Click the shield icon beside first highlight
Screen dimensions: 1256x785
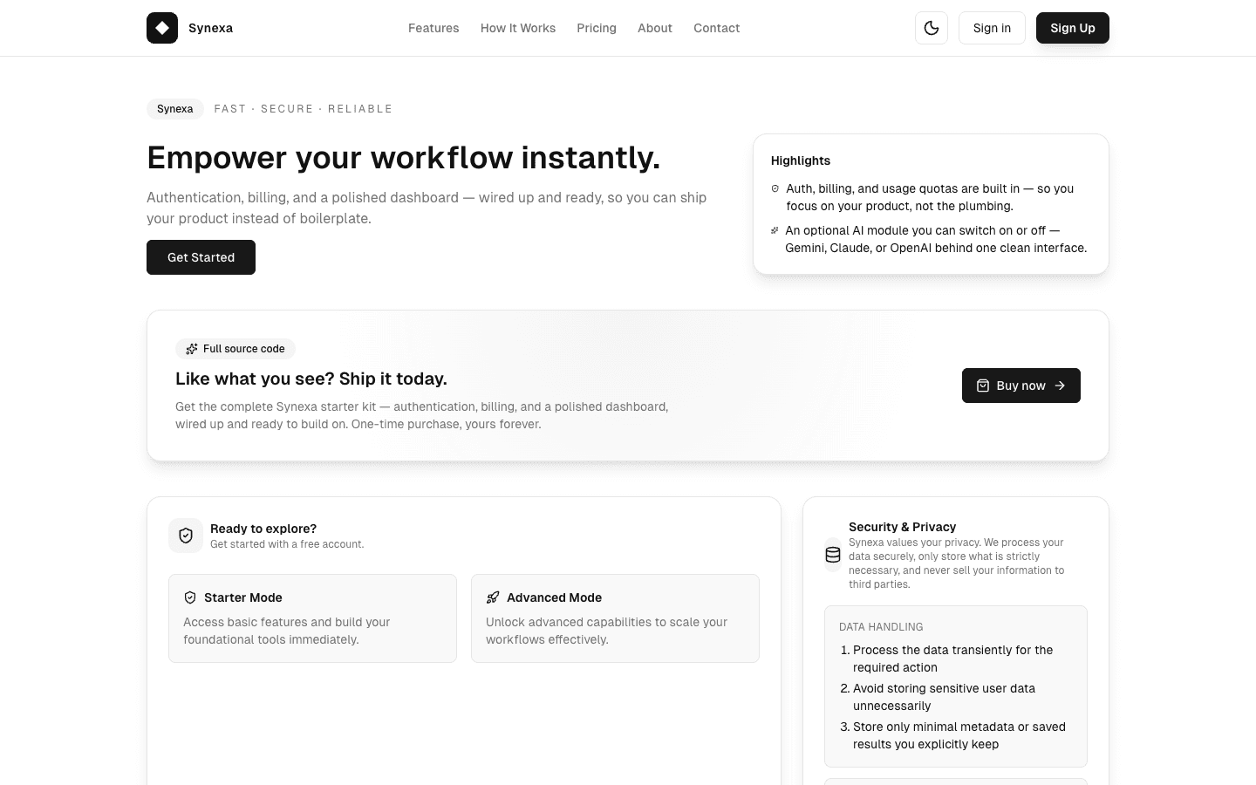pos(775,188)
